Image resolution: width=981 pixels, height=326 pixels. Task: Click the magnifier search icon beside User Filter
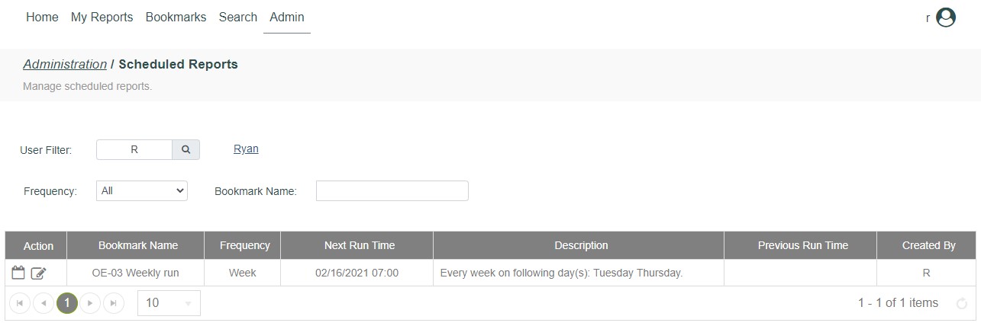coord(186,150)
